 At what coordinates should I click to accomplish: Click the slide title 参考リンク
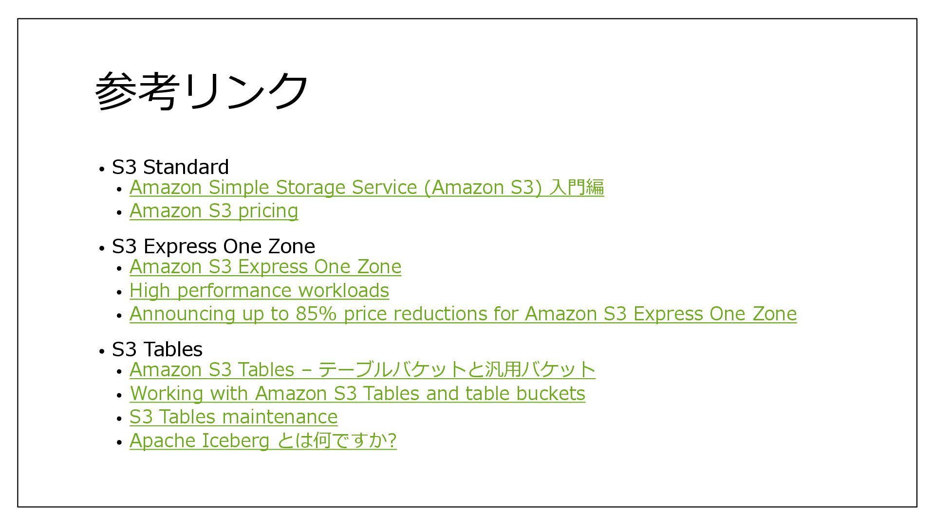coord(202,91)
